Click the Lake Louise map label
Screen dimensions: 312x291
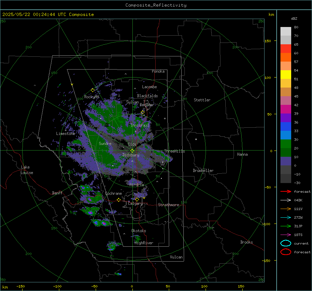(x=27, y=170)
